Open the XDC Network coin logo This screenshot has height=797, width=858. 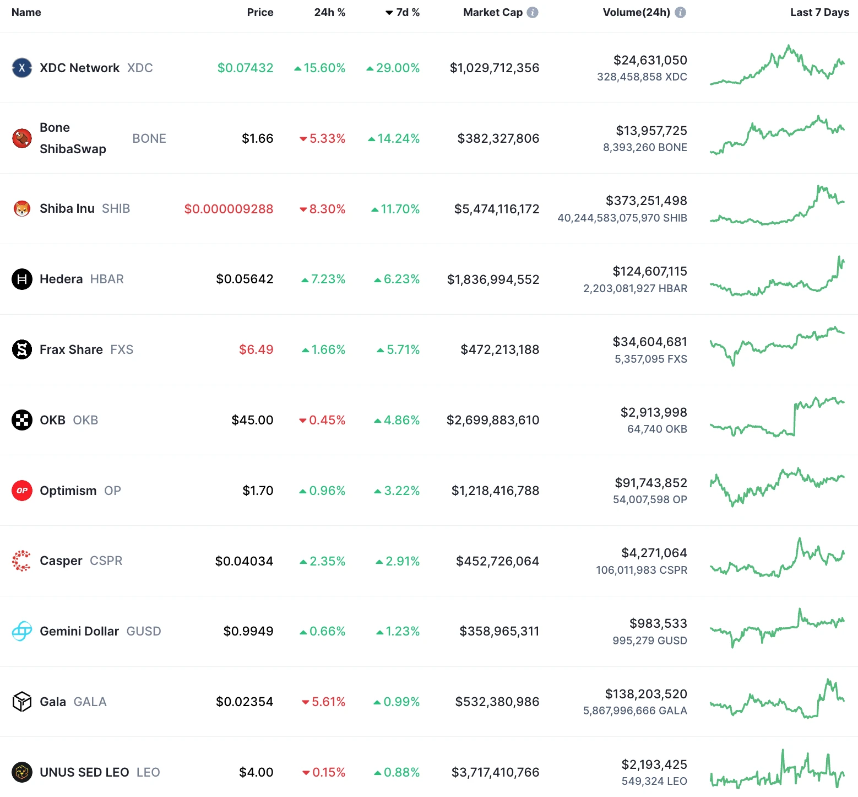[22, 68]
